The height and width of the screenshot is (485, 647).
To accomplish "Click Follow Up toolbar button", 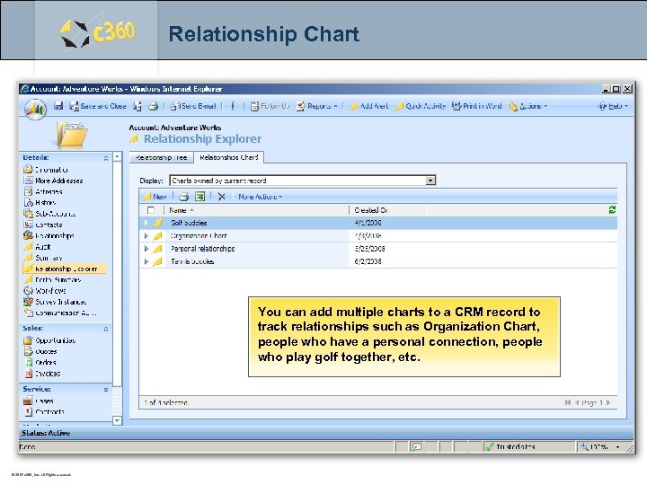I will tap(270, 106).
